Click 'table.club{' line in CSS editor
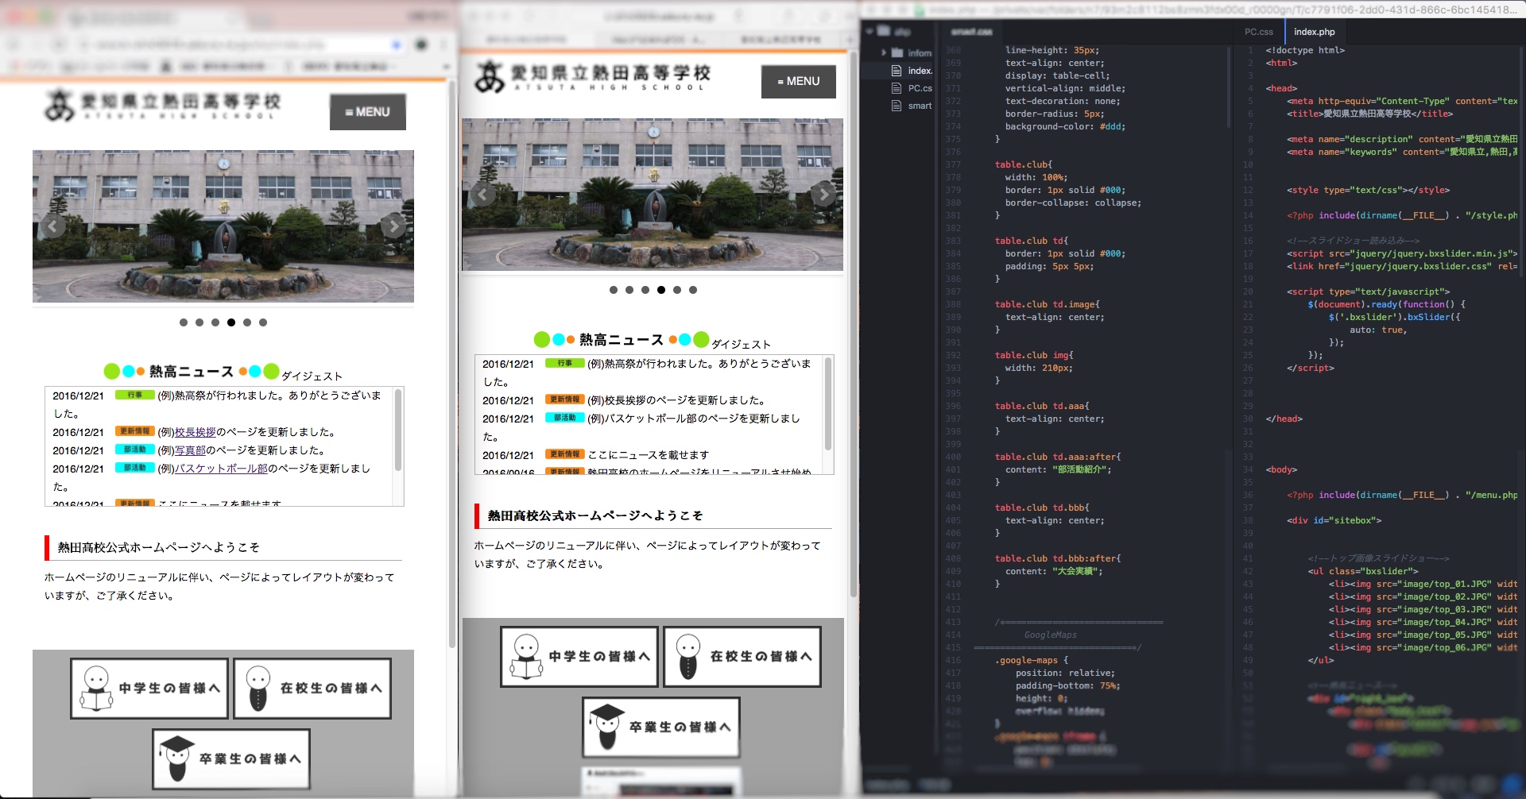The image size is (1526, 799). (x=1023, y=164)
